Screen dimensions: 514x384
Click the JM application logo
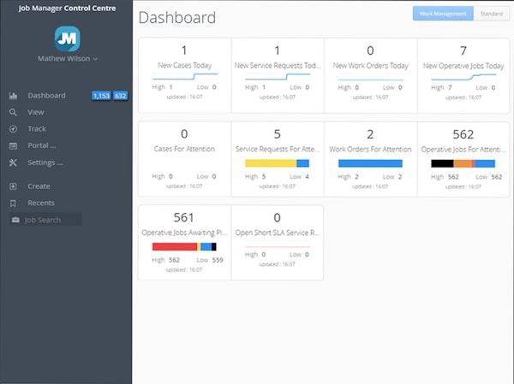tap(66, 38)
